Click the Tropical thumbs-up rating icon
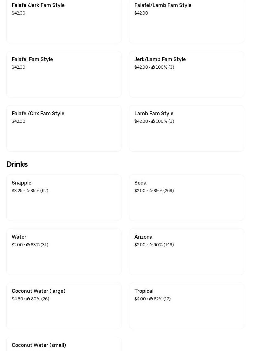The width and height of the screenshot is (255, 351). tap(151, 299)
